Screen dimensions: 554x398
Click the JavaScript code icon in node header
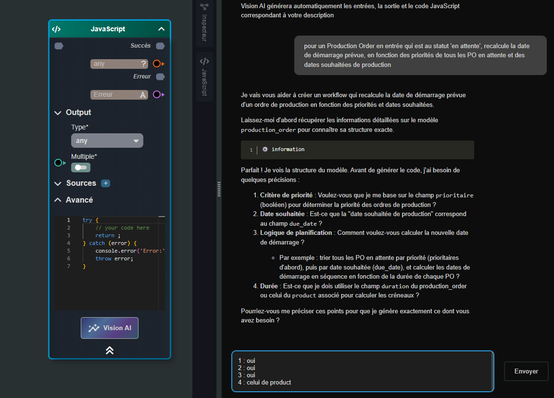click(x=56, y=29)
